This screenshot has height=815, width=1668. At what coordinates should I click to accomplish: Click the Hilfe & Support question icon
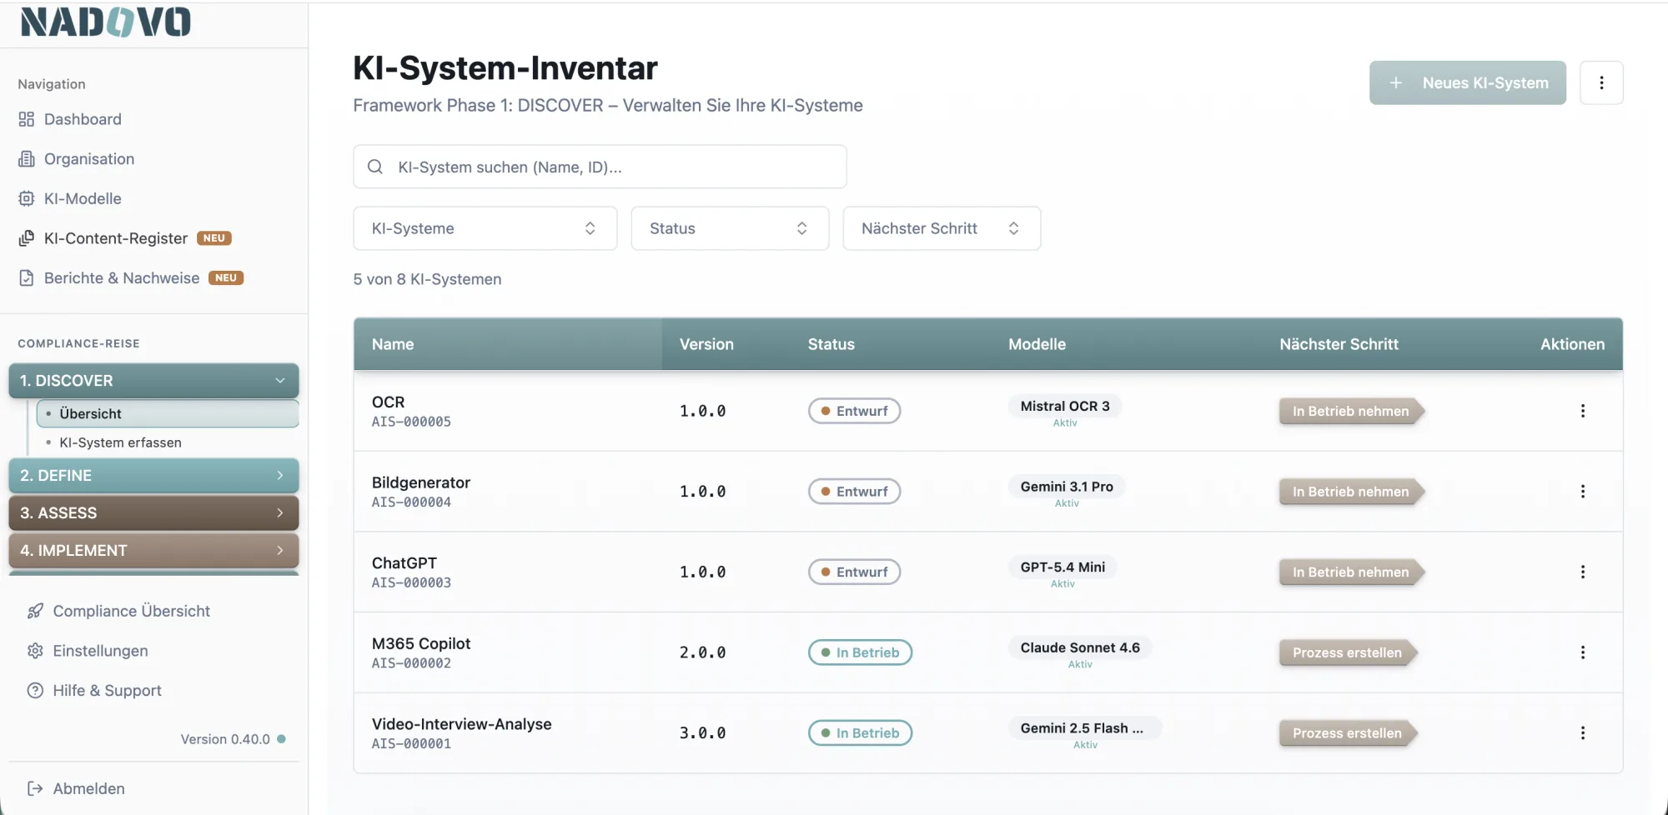tap(35, 691)
